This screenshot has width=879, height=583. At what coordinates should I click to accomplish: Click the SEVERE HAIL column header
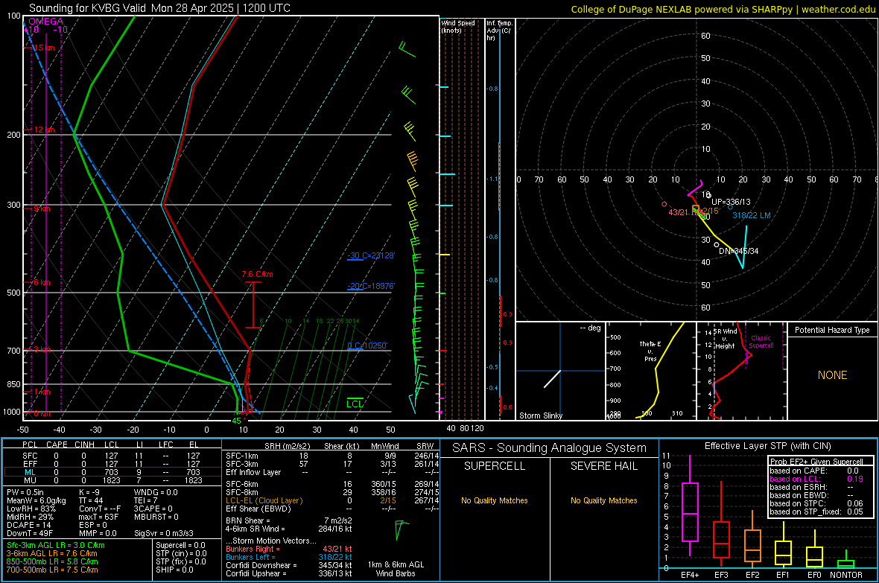click(603, 466)
